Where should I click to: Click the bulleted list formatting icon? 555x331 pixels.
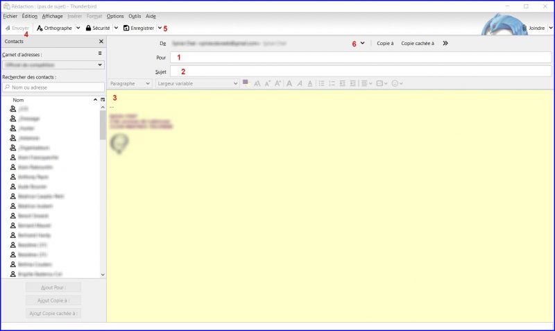pyautogui.click(x=321, y=83)
